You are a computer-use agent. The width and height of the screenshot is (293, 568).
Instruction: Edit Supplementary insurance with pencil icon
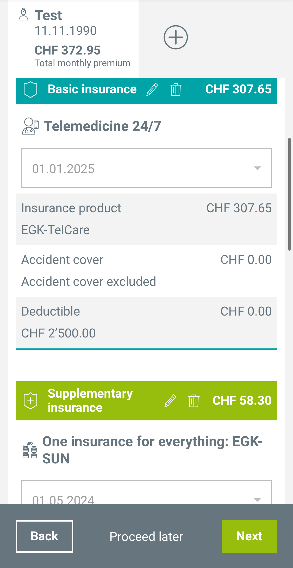click(170, 401)
